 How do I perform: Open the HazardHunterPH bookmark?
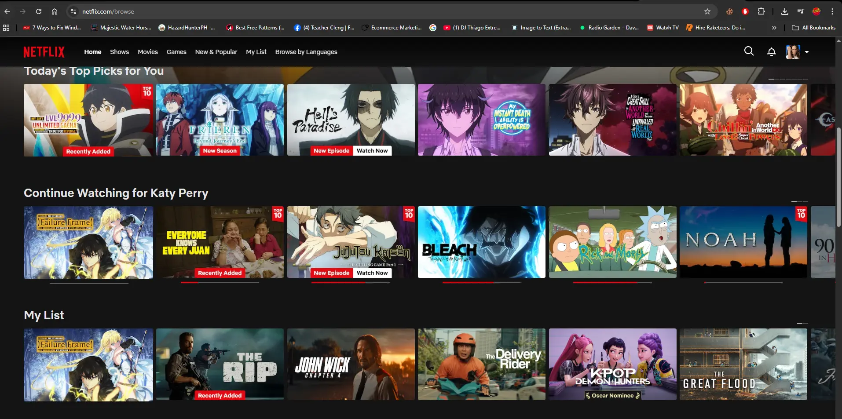pyautogui.click(x=187, y=28)
